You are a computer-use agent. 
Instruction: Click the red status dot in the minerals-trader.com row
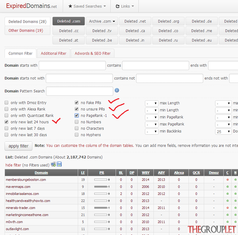point(227,208)
